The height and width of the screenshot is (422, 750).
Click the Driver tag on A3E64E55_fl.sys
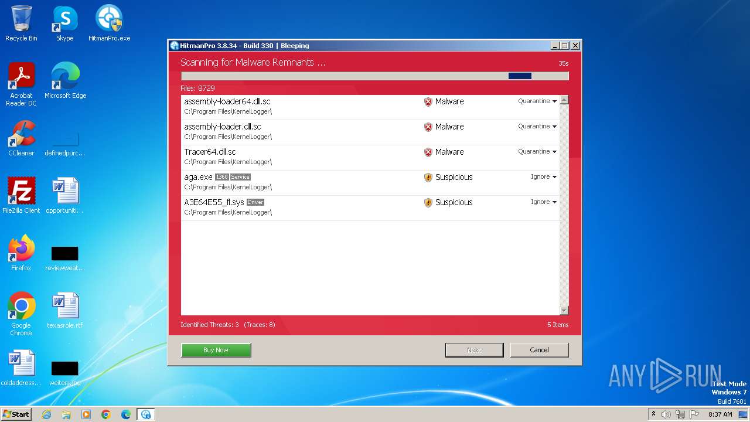click(x=255, y=202)
